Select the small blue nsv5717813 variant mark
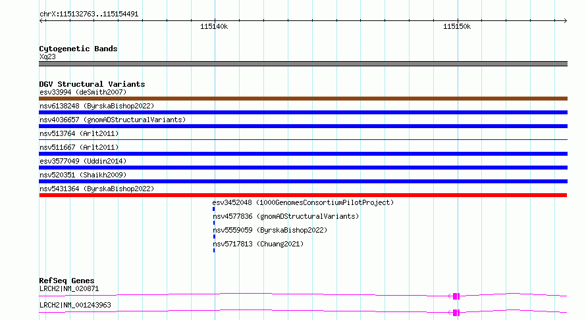 214,250
